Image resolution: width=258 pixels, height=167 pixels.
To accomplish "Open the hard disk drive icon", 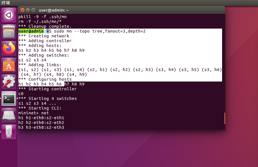I will coord(9,115).
